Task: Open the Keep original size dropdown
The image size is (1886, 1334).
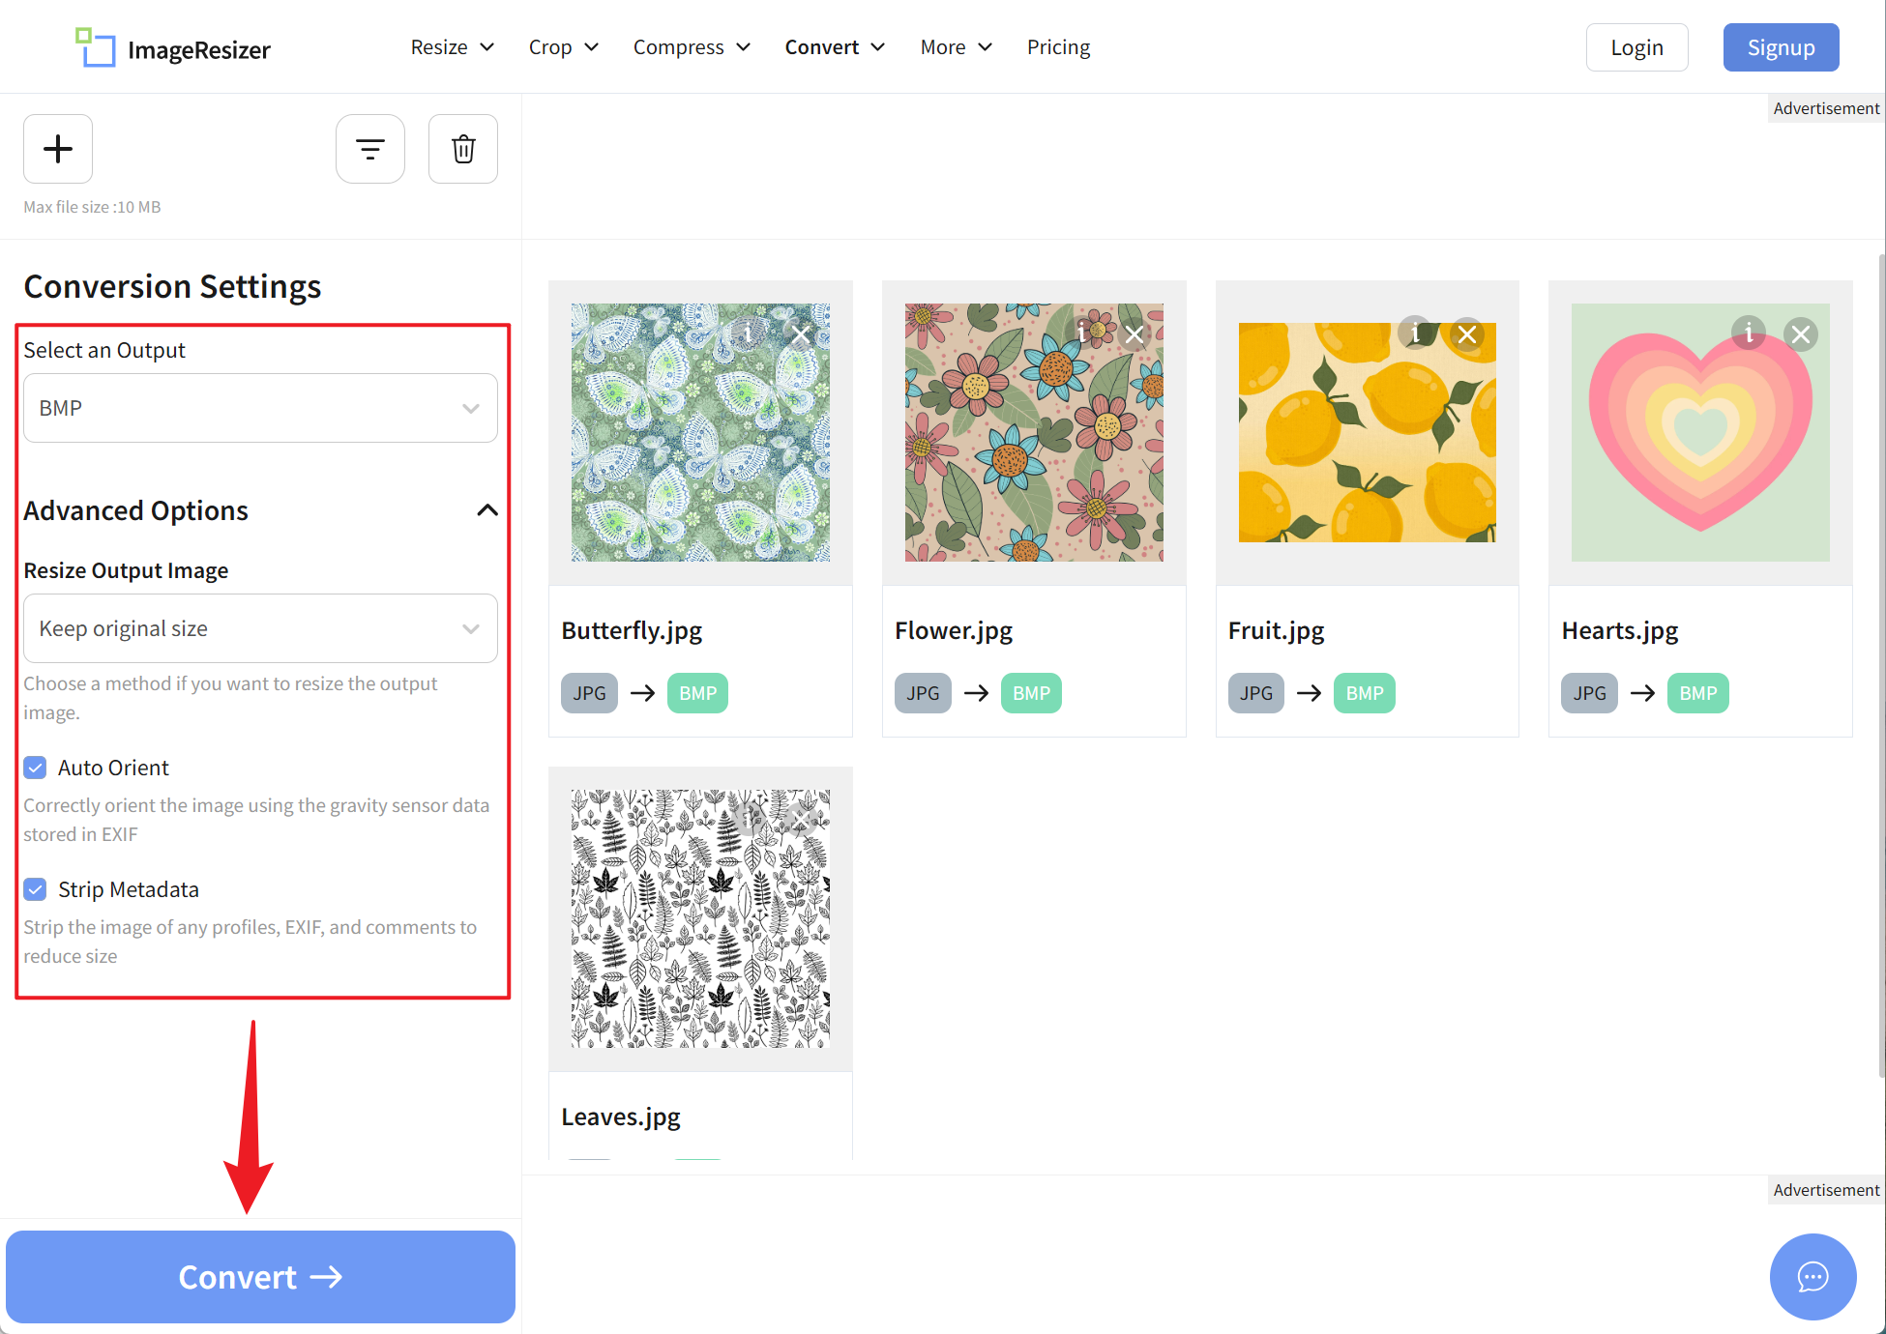Action: (x=260, y=628)
